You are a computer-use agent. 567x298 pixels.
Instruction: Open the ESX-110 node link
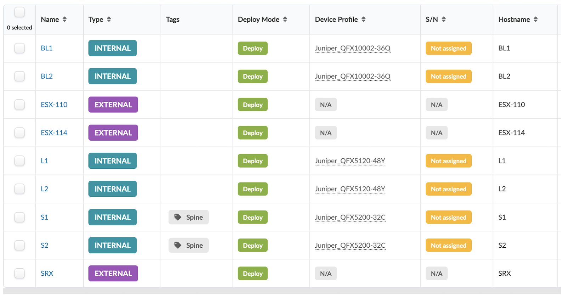[x=54, y=105]
